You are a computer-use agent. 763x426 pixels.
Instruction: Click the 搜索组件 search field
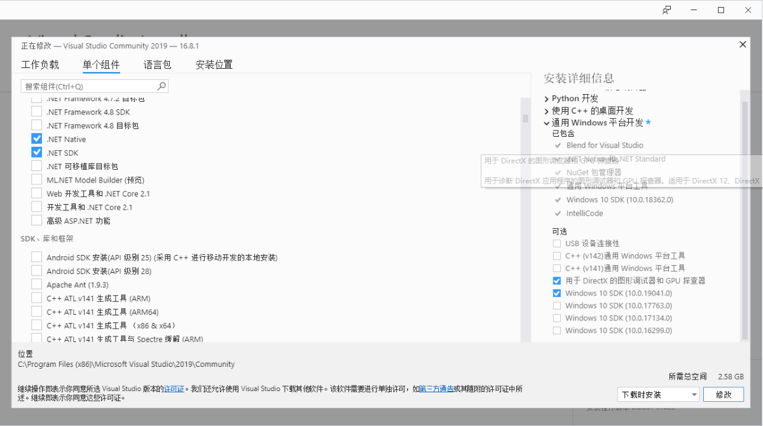[95, 86]
